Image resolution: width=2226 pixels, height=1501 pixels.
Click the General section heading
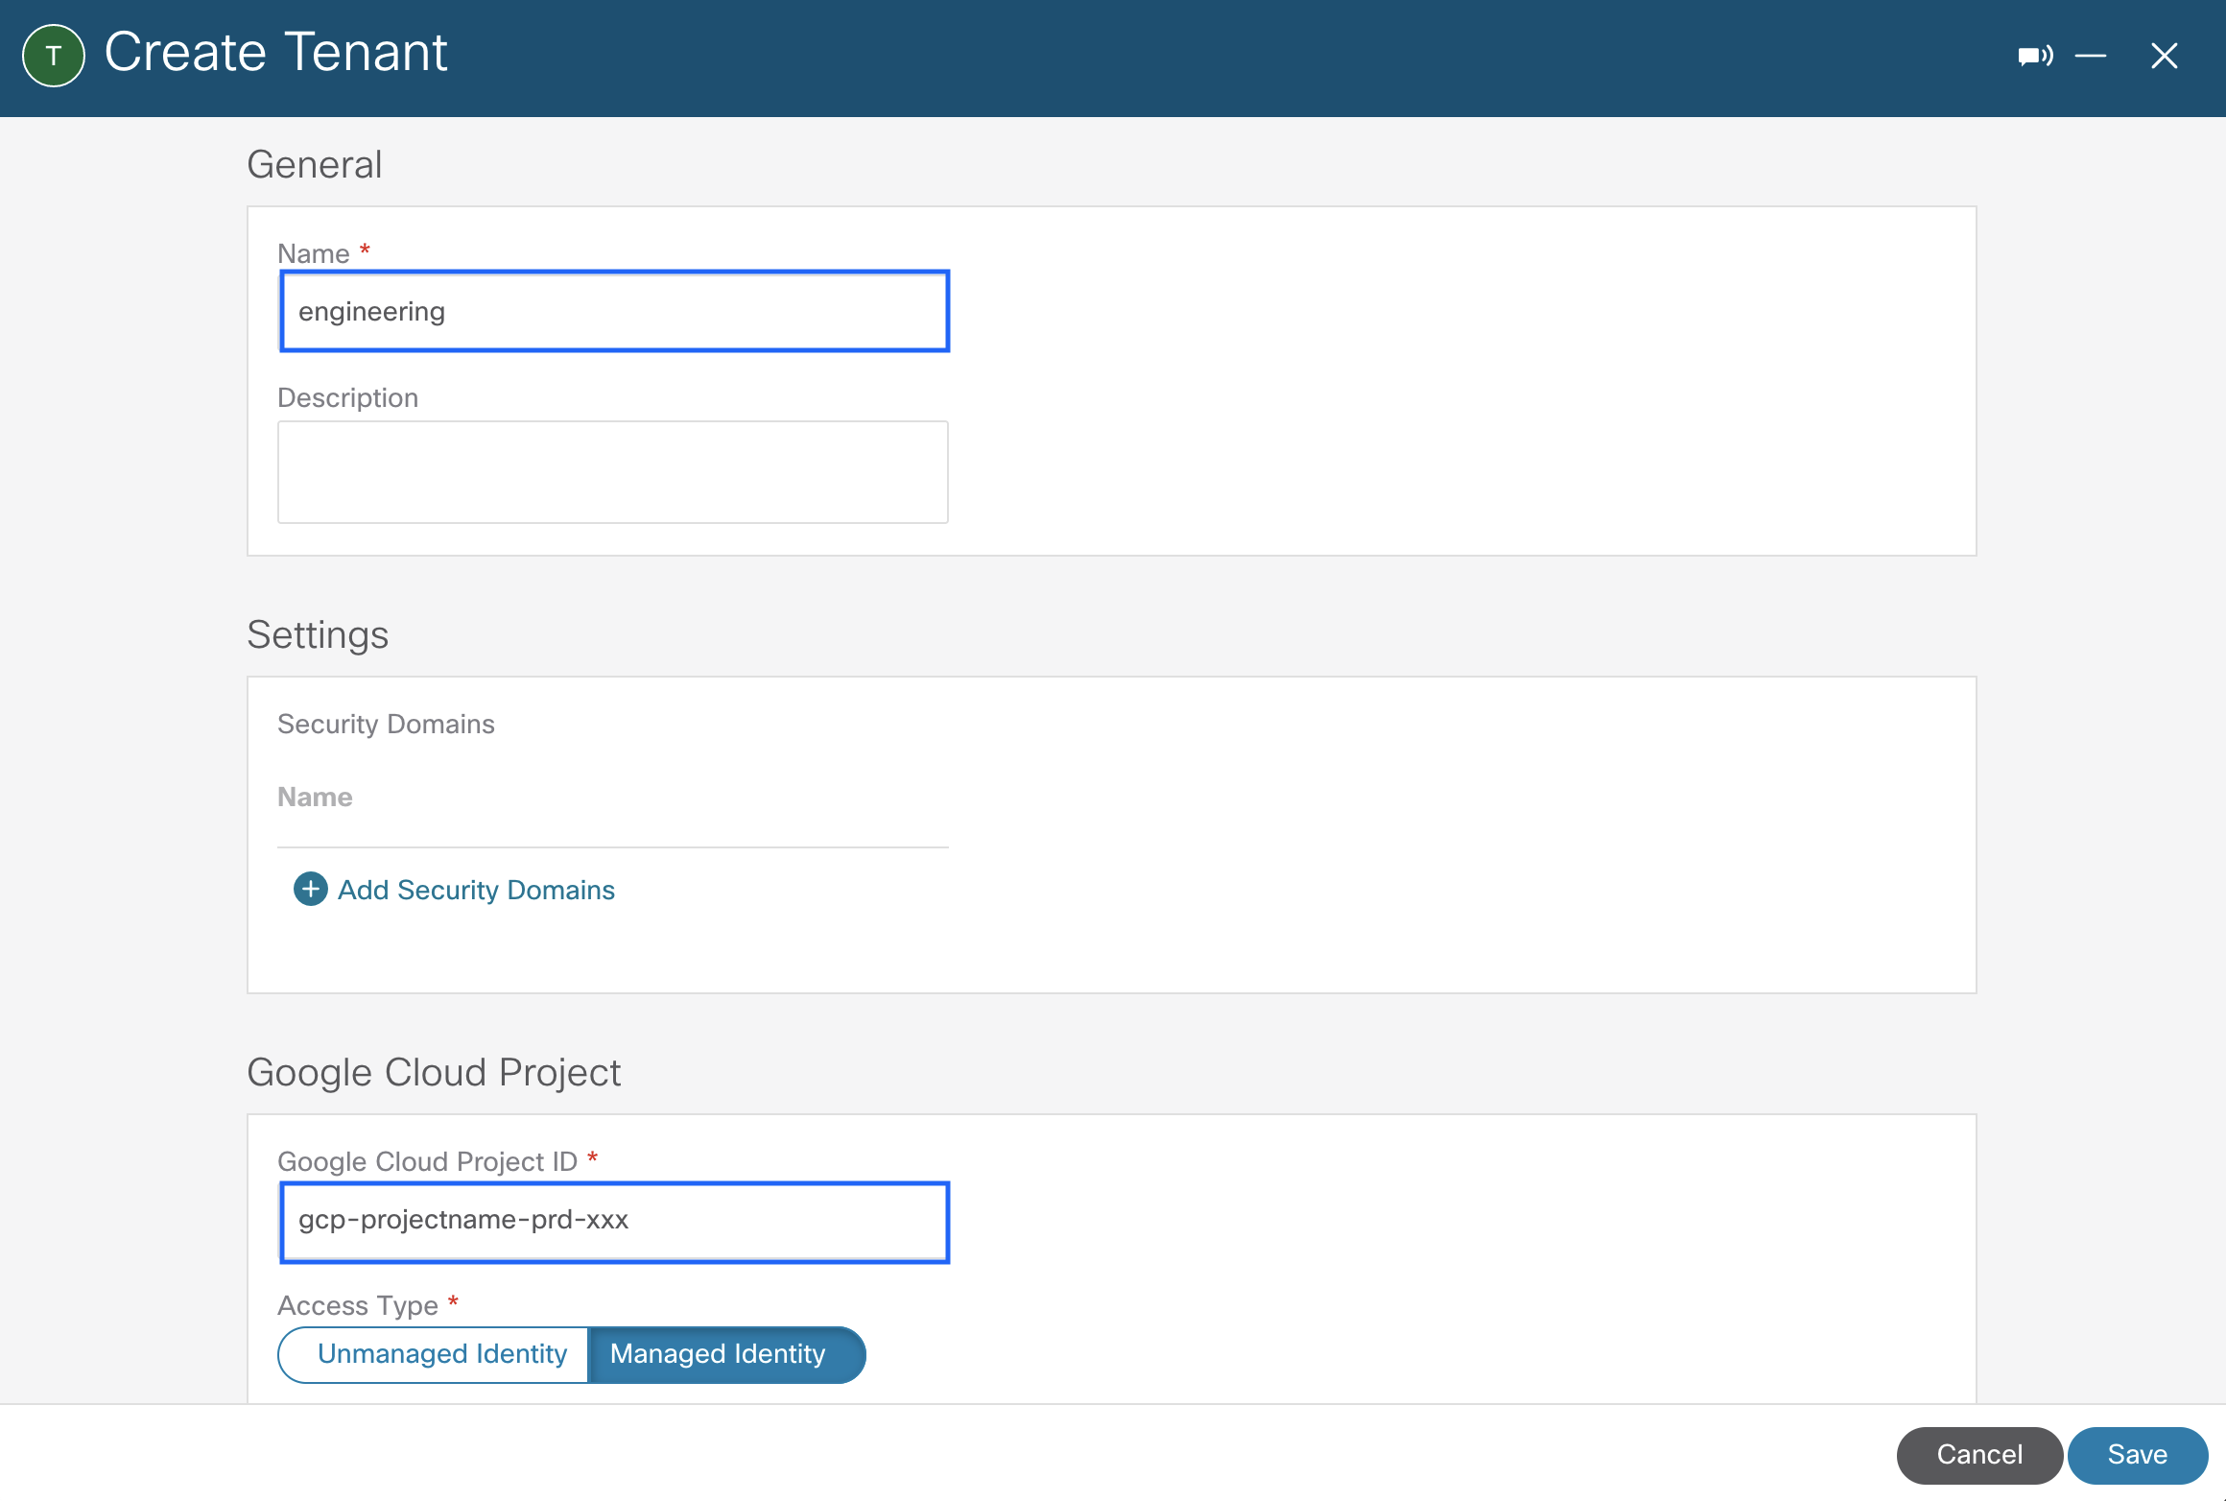point(314,164)
